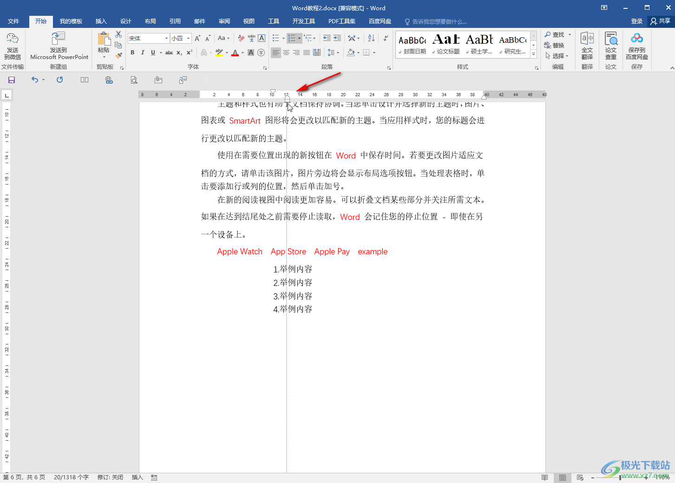Click the multilevel list icon
675x483 pixels.
pyautogui.click(x=308, y=38)
